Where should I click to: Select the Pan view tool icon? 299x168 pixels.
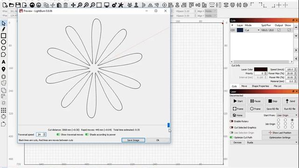(73, 5)
